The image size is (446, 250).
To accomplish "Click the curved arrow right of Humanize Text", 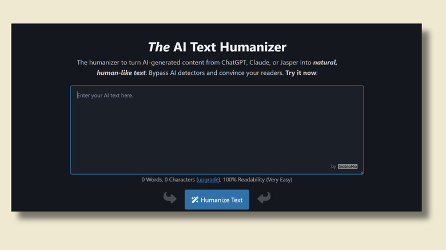I will point(264,198).
